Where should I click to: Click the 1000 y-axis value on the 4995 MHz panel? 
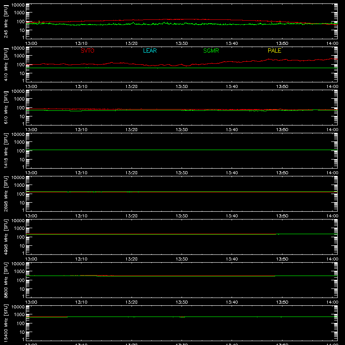[19, 229]
